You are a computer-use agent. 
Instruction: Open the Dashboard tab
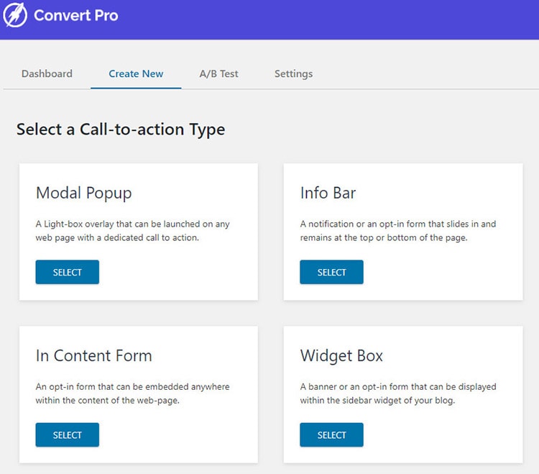click(x=47, y=73)
